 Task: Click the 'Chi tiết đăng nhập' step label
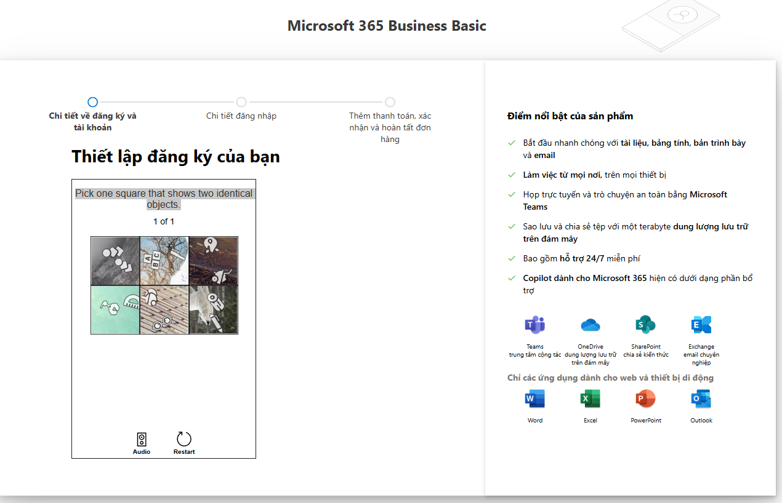(241, 116)
